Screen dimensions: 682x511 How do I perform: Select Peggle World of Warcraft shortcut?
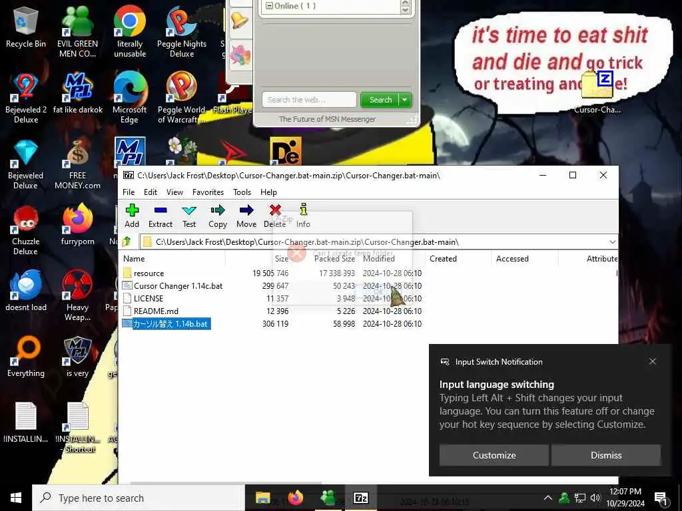coord(181,98)
